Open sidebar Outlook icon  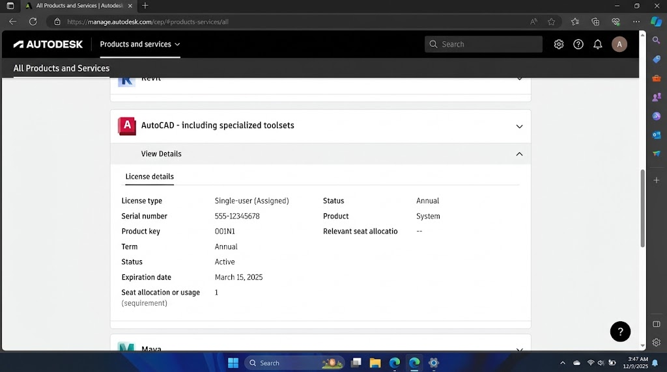(x=657, y=135)
